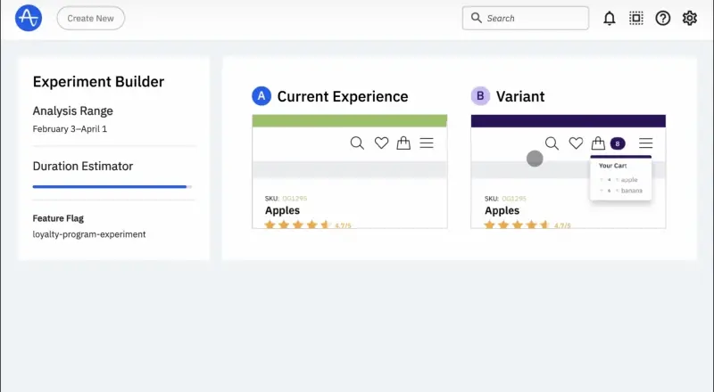Click SKU code in Variant preview
The height and width of the screenshot is (392, 714).
(514, 199)
